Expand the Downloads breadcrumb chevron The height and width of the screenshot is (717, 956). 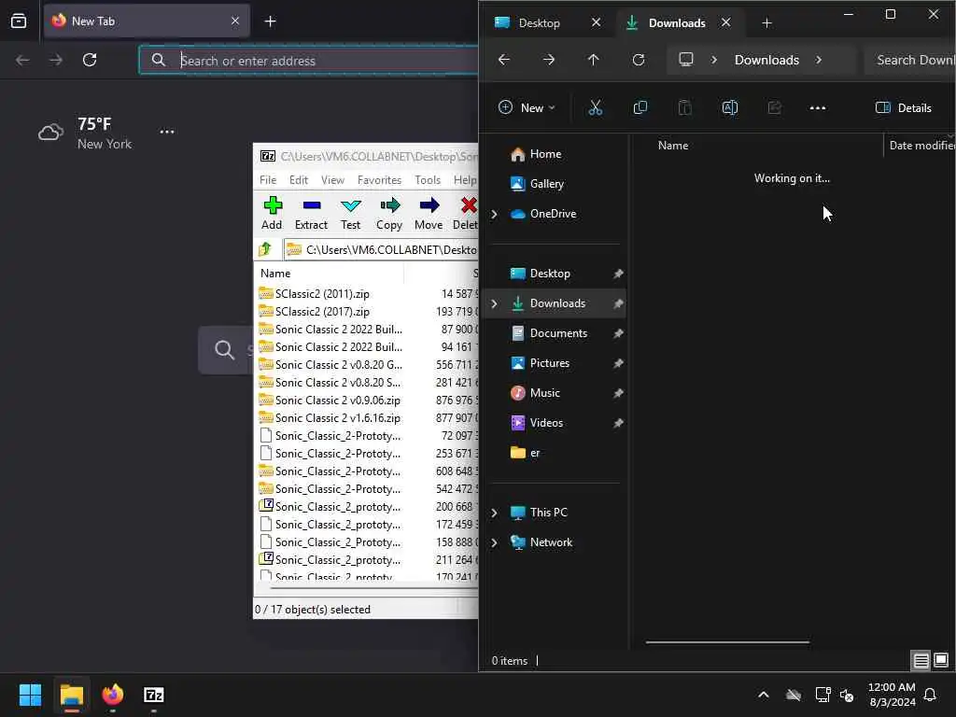819,60
